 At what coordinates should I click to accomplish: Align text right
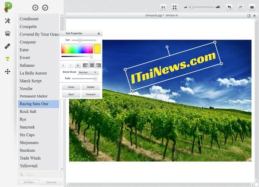pos(98,65)
